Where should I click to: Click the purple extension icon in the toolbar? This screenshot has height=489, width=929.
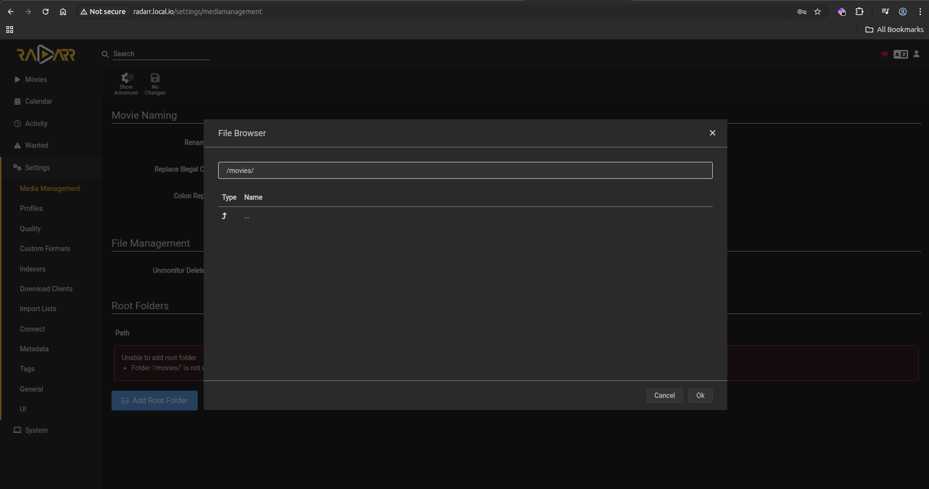(842, 12)
